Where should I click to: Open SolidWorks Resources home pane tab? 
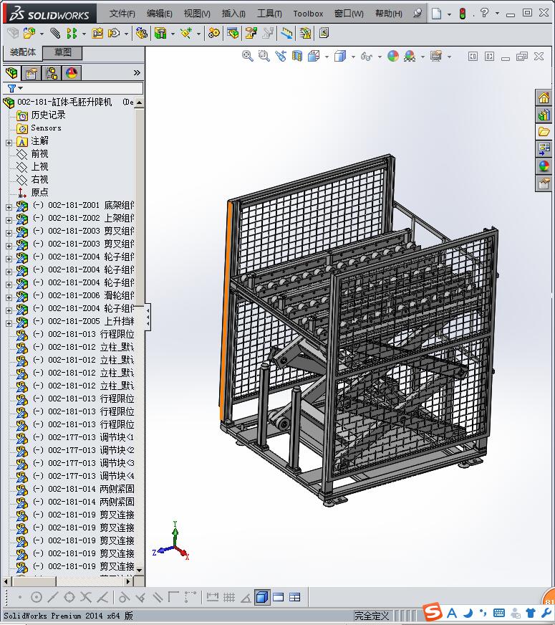pyautogui.click(x=544, y=98)
